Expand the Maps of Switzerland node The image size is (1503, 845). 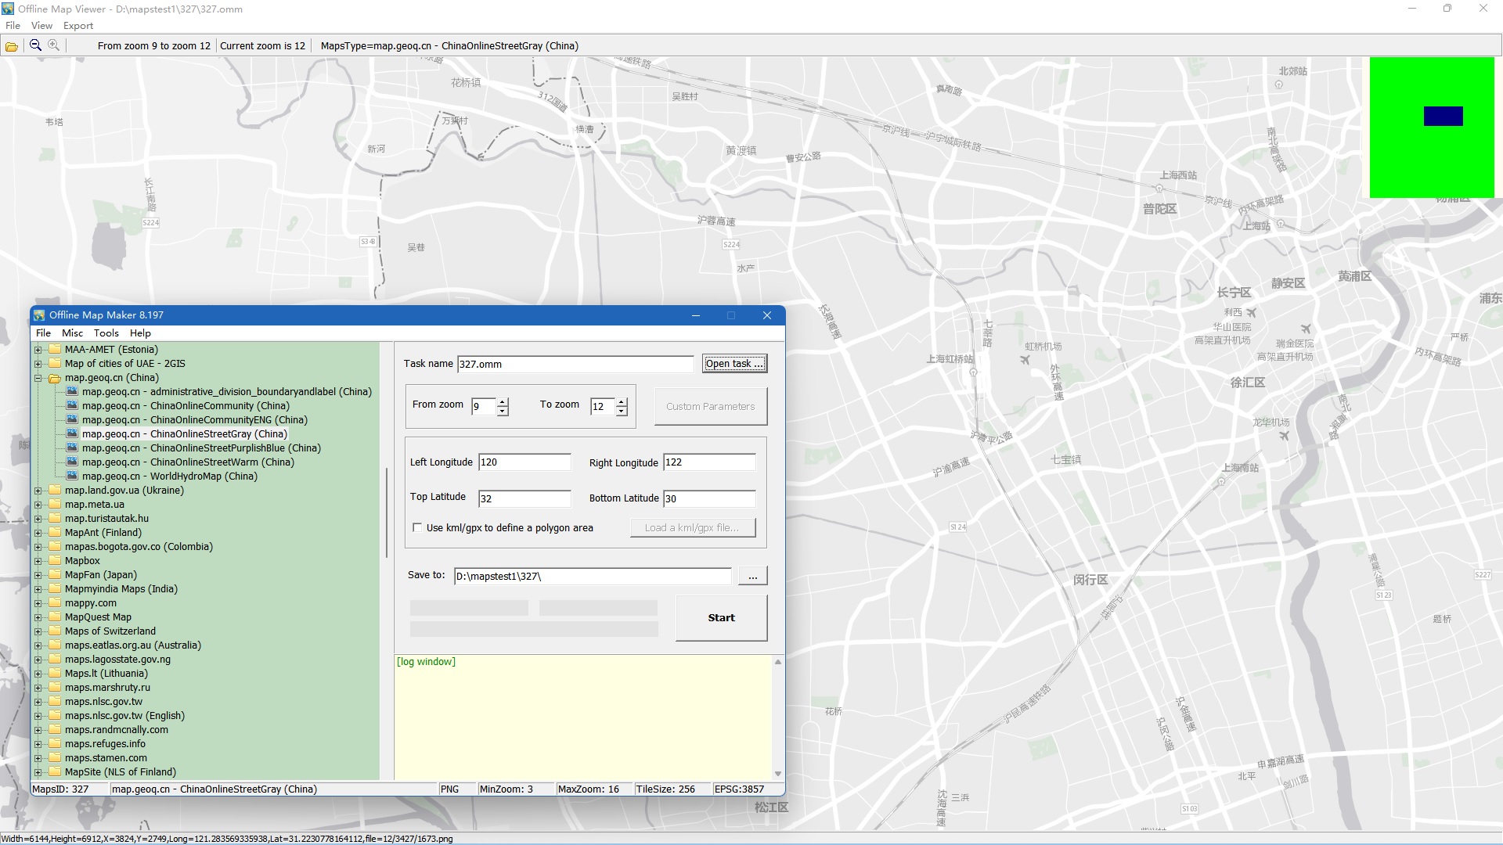(x=38, y=631)
